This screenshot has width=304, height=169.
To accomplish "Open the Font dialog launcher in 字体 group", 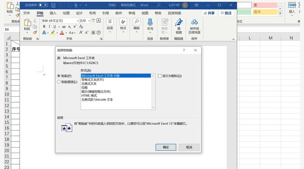I will (x=101, y=39).
